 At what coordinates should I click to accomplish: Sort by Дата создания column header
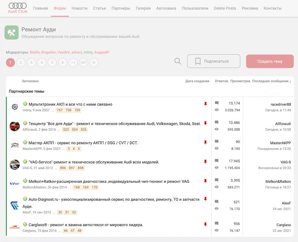point(197,81)
